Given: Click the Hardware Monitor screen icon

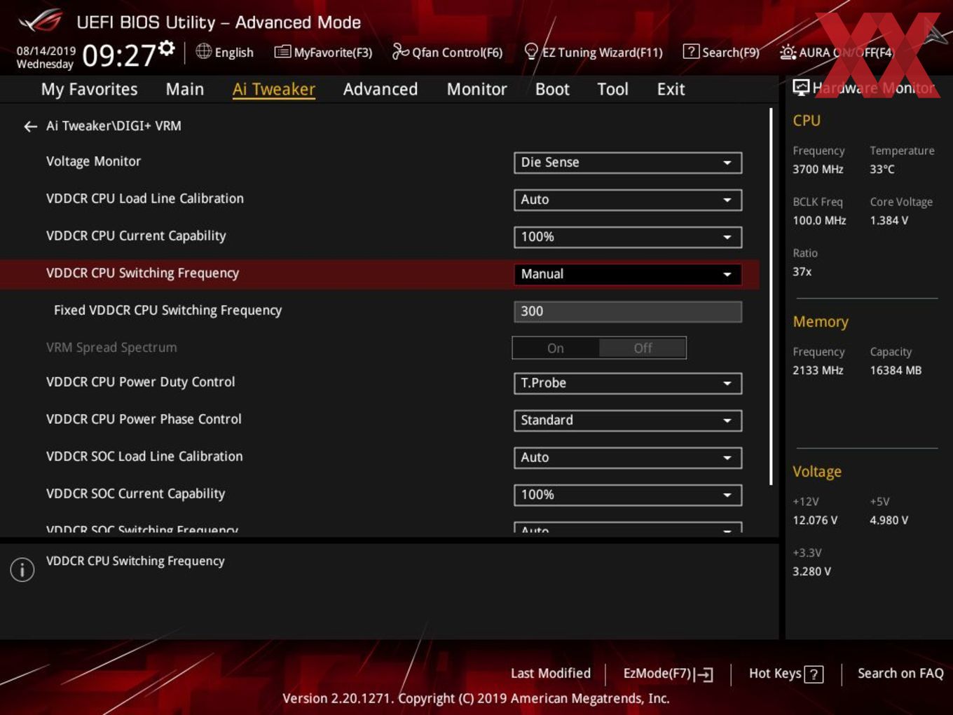Looking at the screenshot, I should tap(801, 87).
